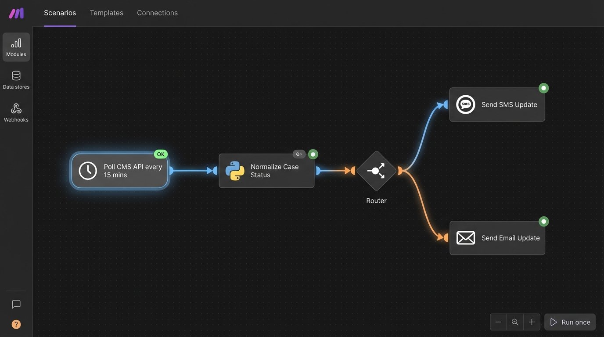Viewport: 604px width, 337px height.
Task: Open the Connections tab
Action: click(157, 13)
